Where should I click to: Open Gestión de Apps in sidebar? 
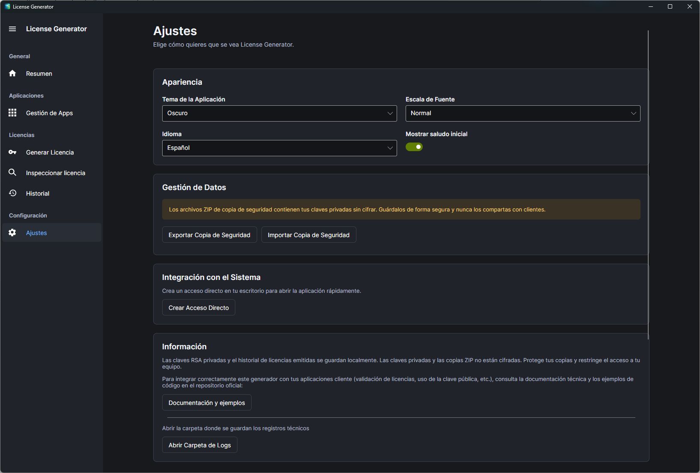pyautogui.click(x=52, y=113)
